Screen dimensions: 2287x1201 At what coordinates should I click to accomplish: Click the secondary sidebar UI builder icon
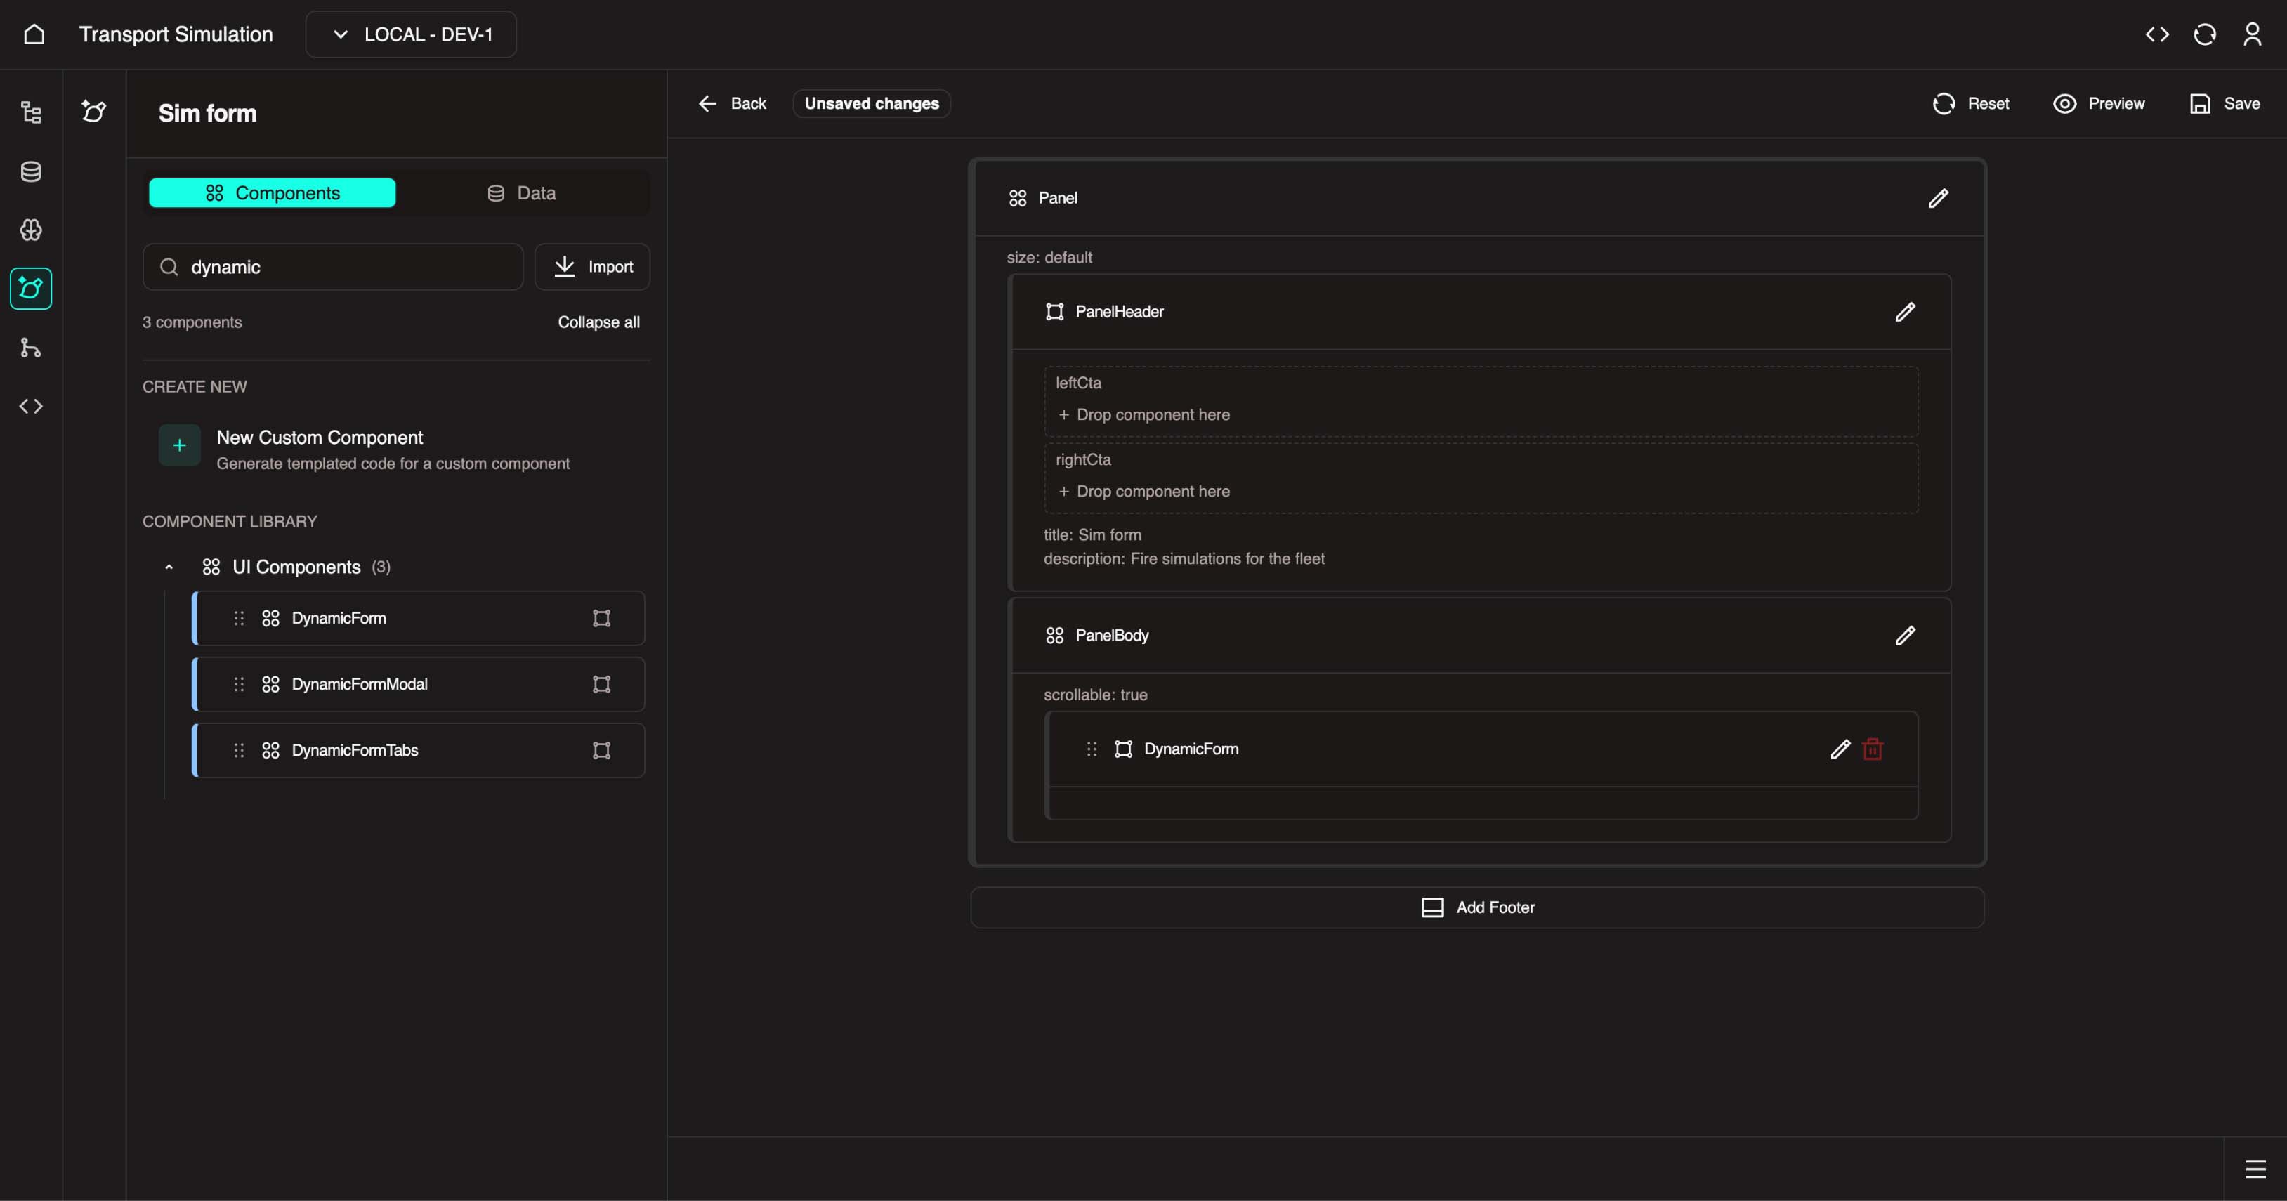point(94,111)
